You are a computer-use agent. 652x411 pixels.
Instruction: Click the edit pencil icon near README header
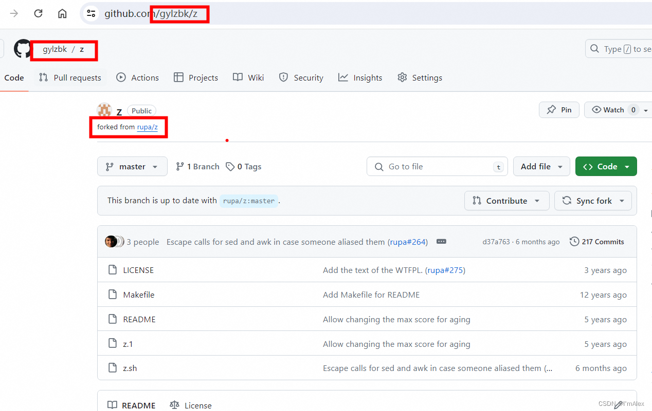coord(619,405)
